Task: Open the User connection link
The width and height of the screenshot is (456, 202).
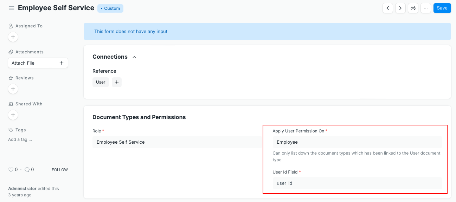Action: [101, 82]
